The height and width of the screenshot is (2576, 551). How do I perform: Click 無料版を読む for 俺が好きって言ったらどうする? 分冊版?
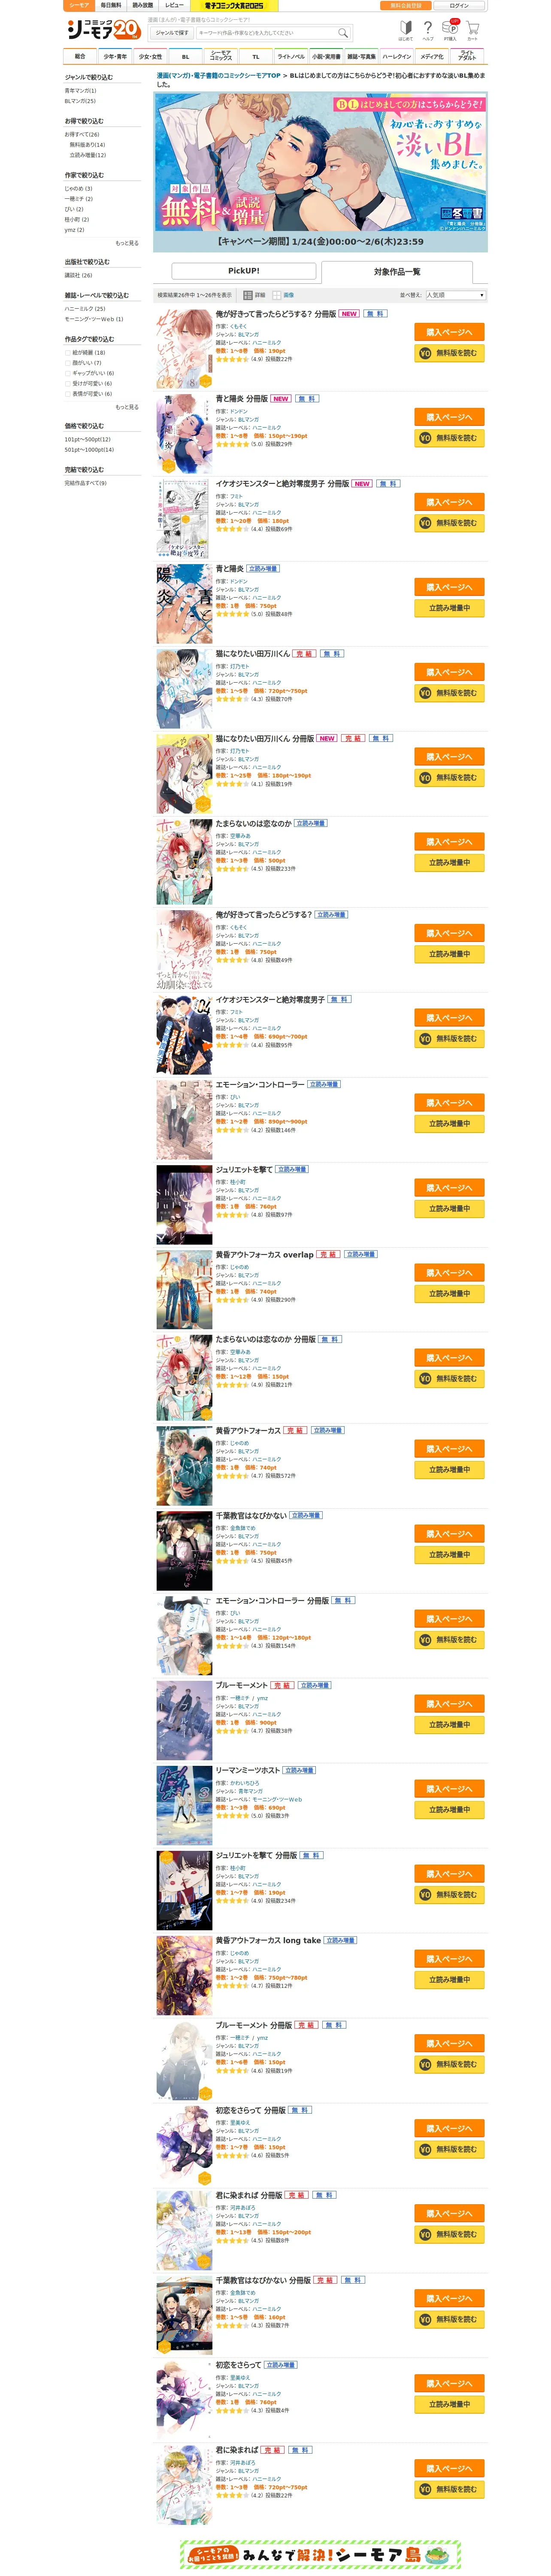(449, 353)
